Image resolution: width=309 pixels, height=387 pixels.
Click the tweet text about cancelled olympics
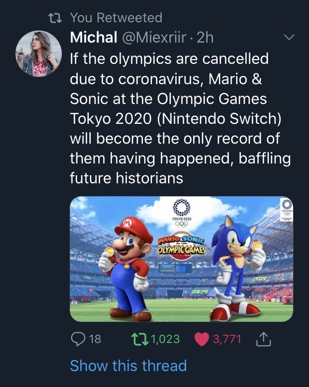tap(179, 119)
